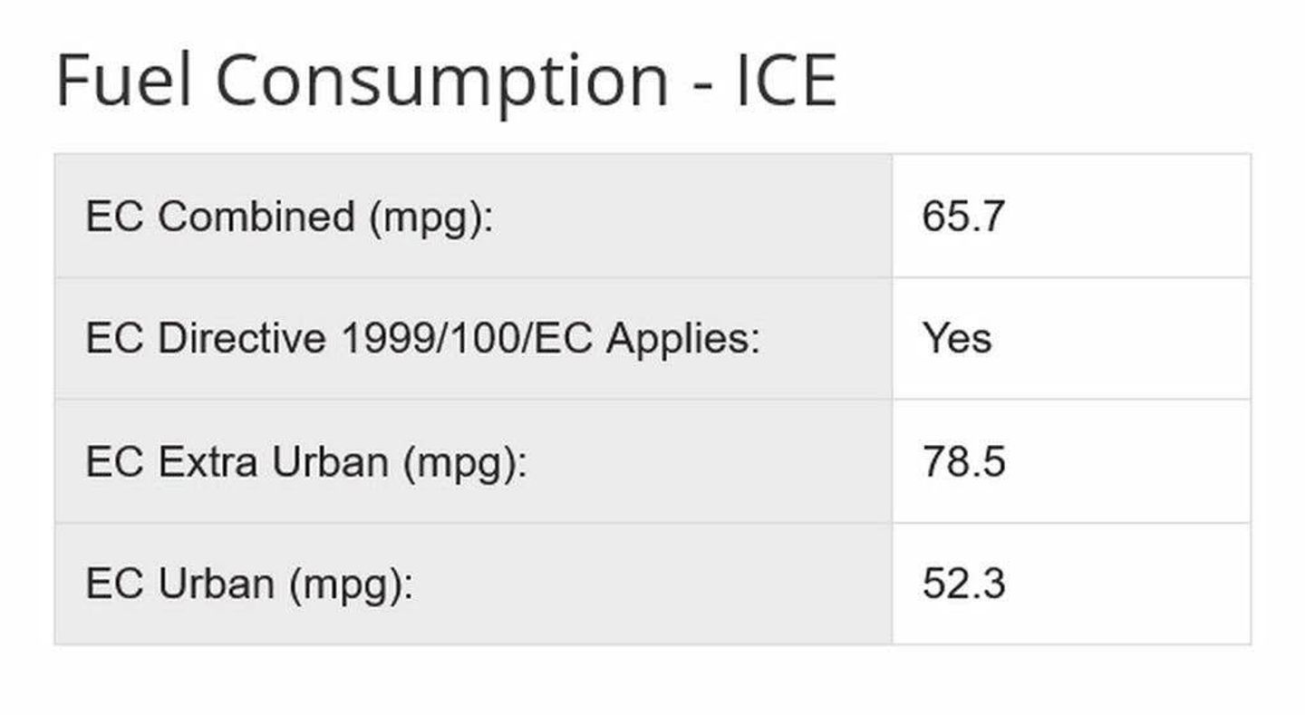This screenshot has width=1305, height=715.
Task: Click the Yes directive value cell
Action: tap(1071, 338)
